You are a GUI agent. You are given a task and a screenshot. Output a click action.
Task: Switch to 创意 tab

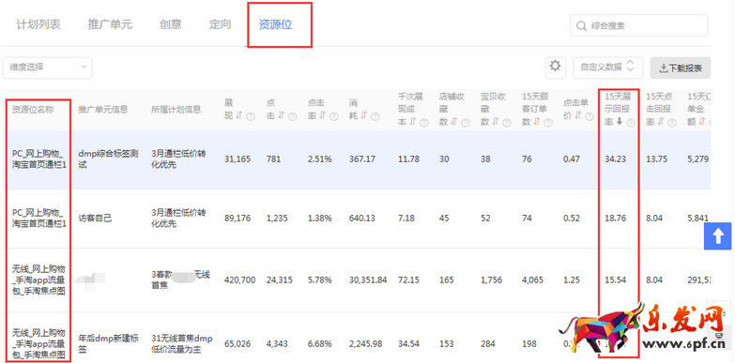pyautogui.click(x=171, y=24)
